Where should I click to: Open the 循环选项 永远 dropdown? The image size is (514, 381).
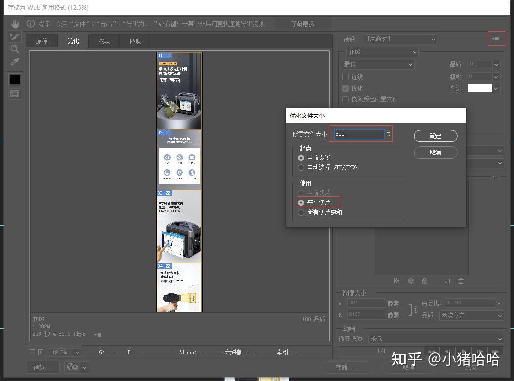click(436, 339)
